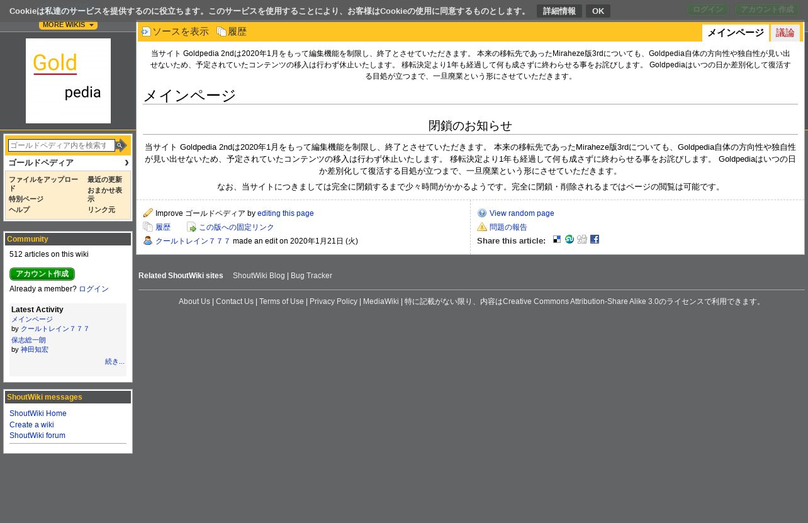Viewport: 808px width, 523px height.
Task: Open Create a wiki link
Action: [31, 425]
